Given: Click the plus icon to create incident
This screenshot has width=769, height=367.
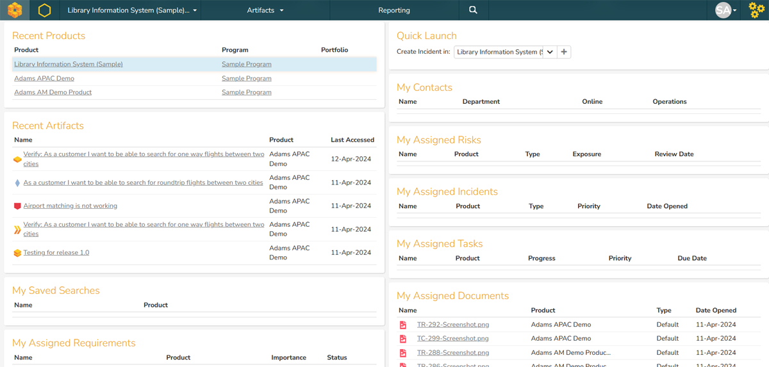Looking at the screenshot, I should pyautogui.click(x=564, y=52).
